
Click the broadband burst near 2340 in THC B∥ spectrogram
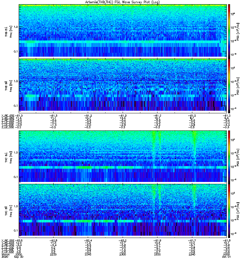tap(194, 196)
